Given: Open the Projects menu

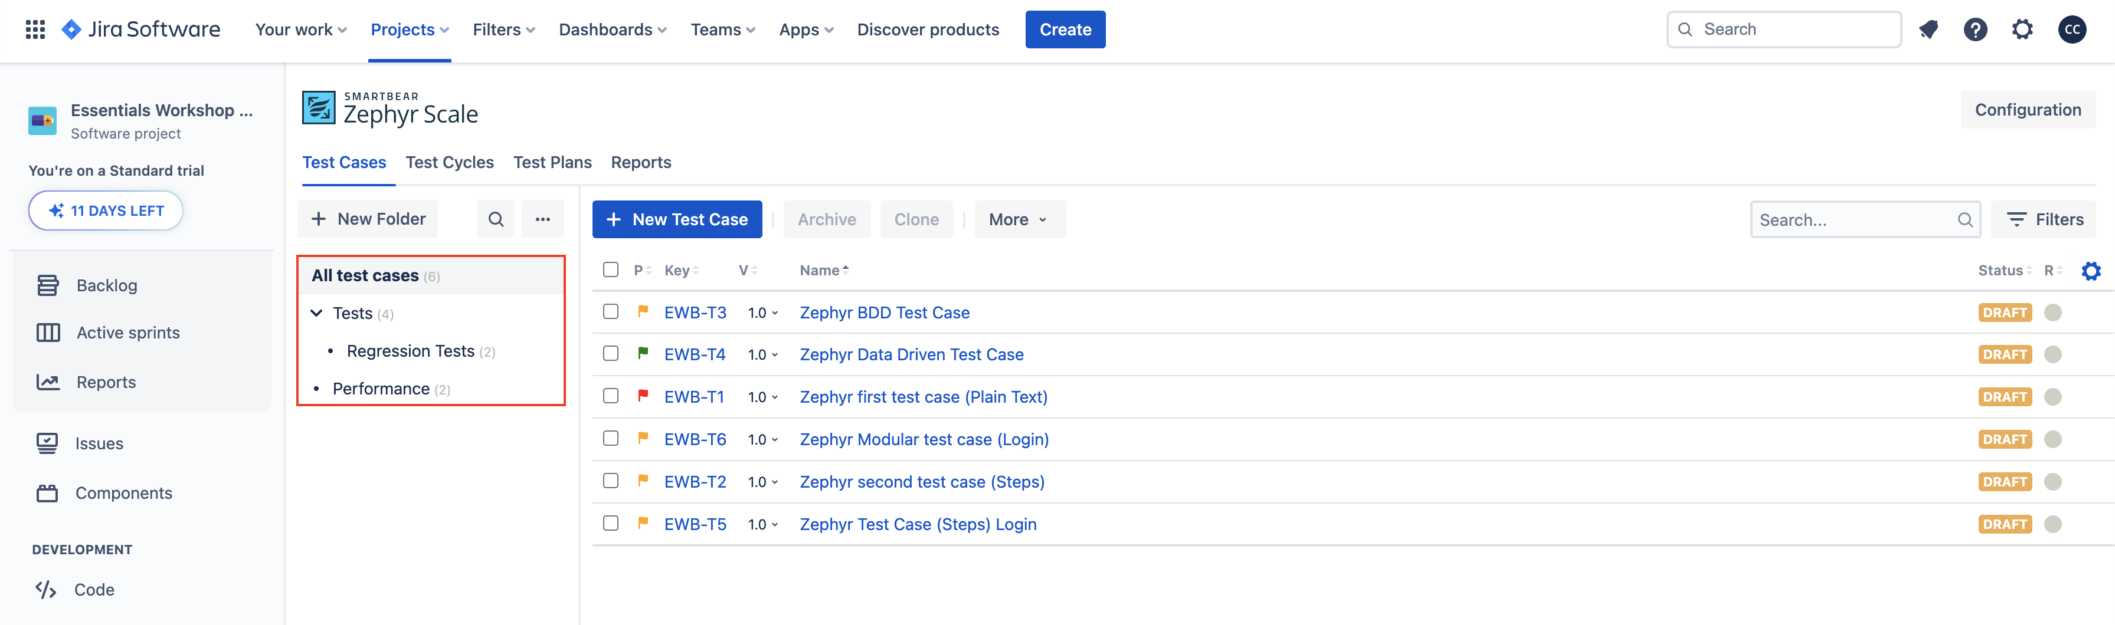Looking at the screenshot, I should click(409, 29).
